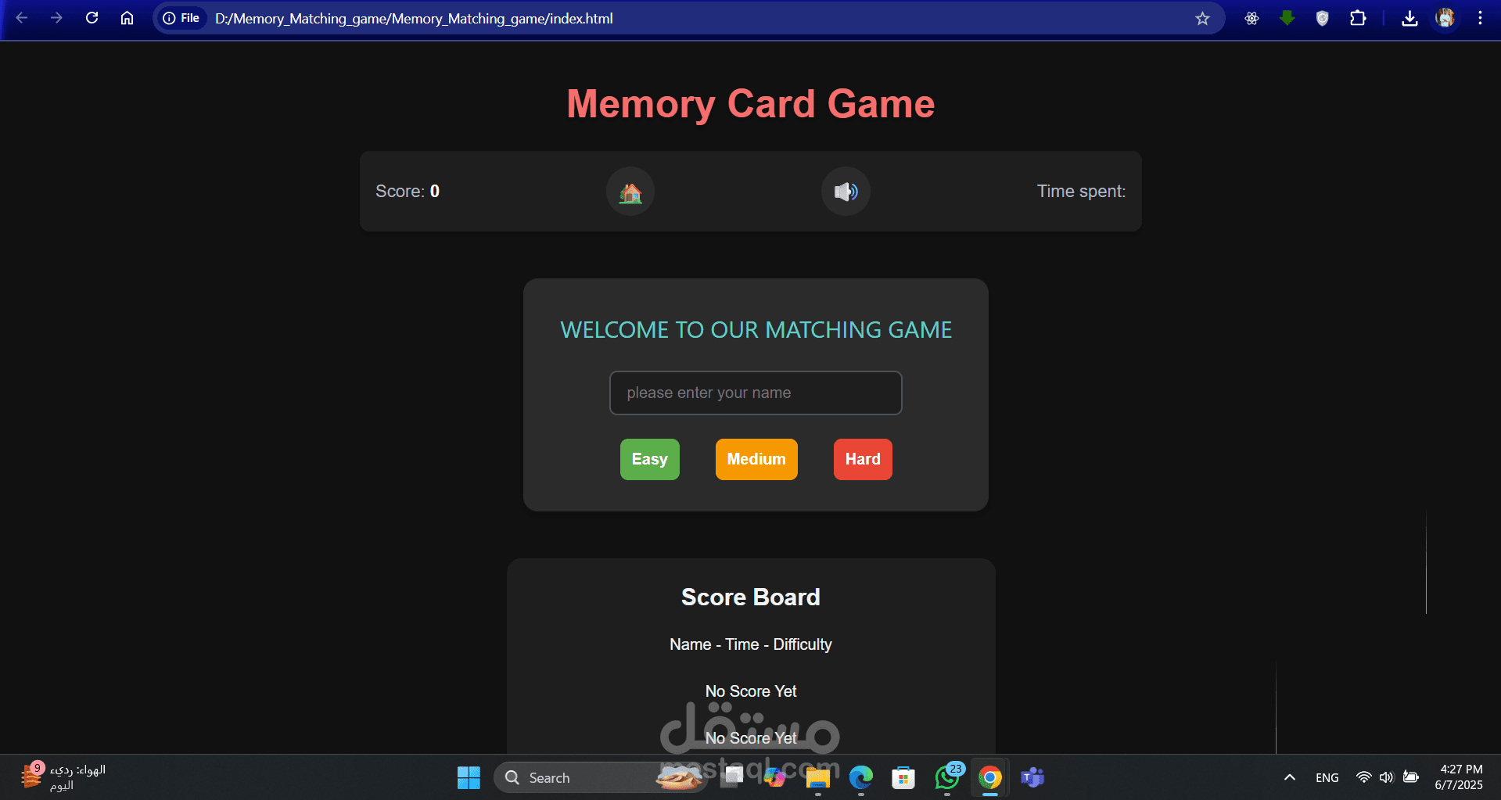Open Chrome three-dot menu
Viewport: 1501px width, 800px height.
coord(1480,18)
